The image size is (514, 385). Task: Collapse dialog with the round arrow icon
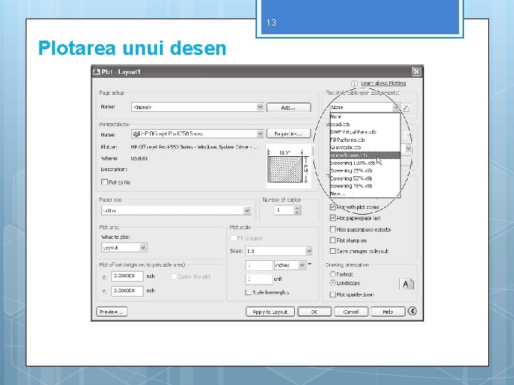coord(412,311)
